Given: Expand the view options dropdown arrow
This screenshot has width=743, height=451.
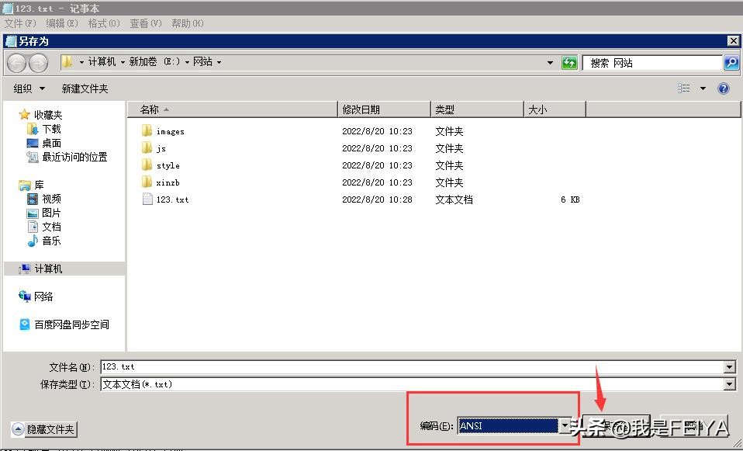Looking at the screenshot, I should pyautogui.click(x=703, y=88).
